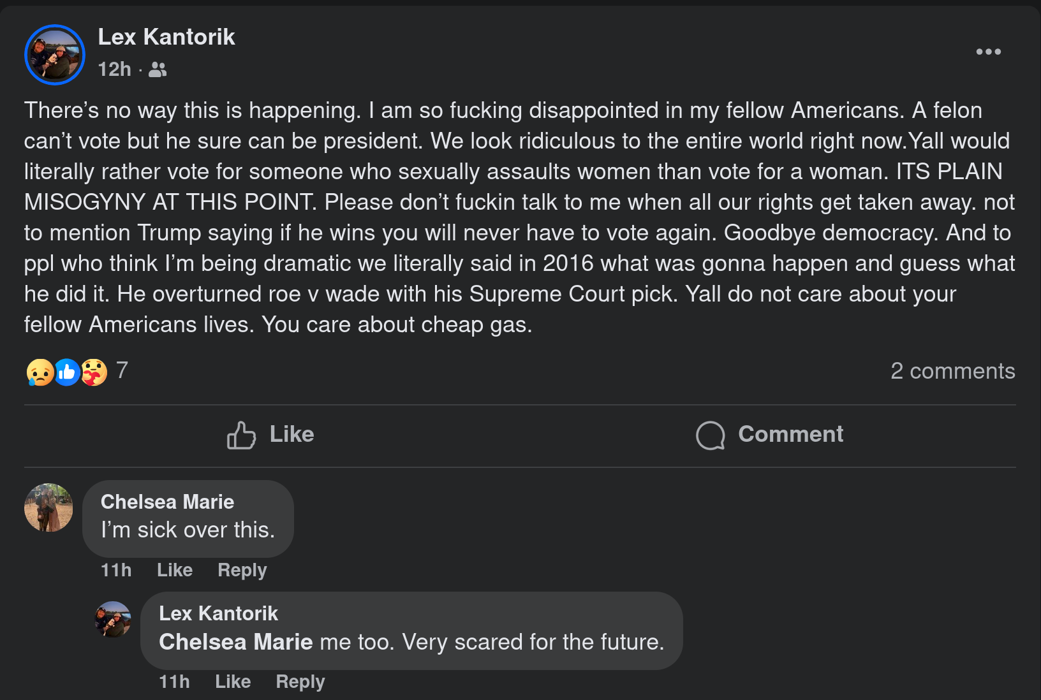Screen dimensions: 1041x700
Task: Click Reply under Lex Kantorik's reply
Action: pyautogui.click(x=300, y=682)
